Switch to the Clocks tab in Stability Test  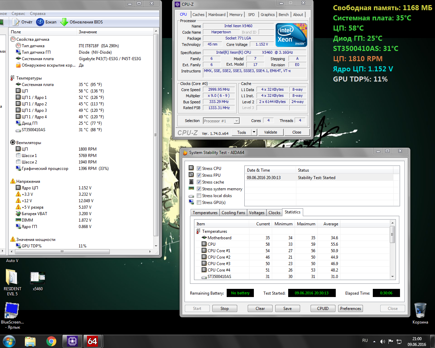[x=274, y=213]
